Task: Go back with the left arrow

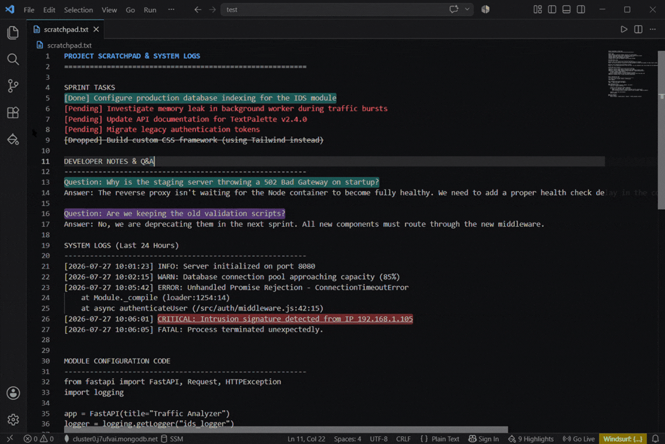Action: click(198, 9)
